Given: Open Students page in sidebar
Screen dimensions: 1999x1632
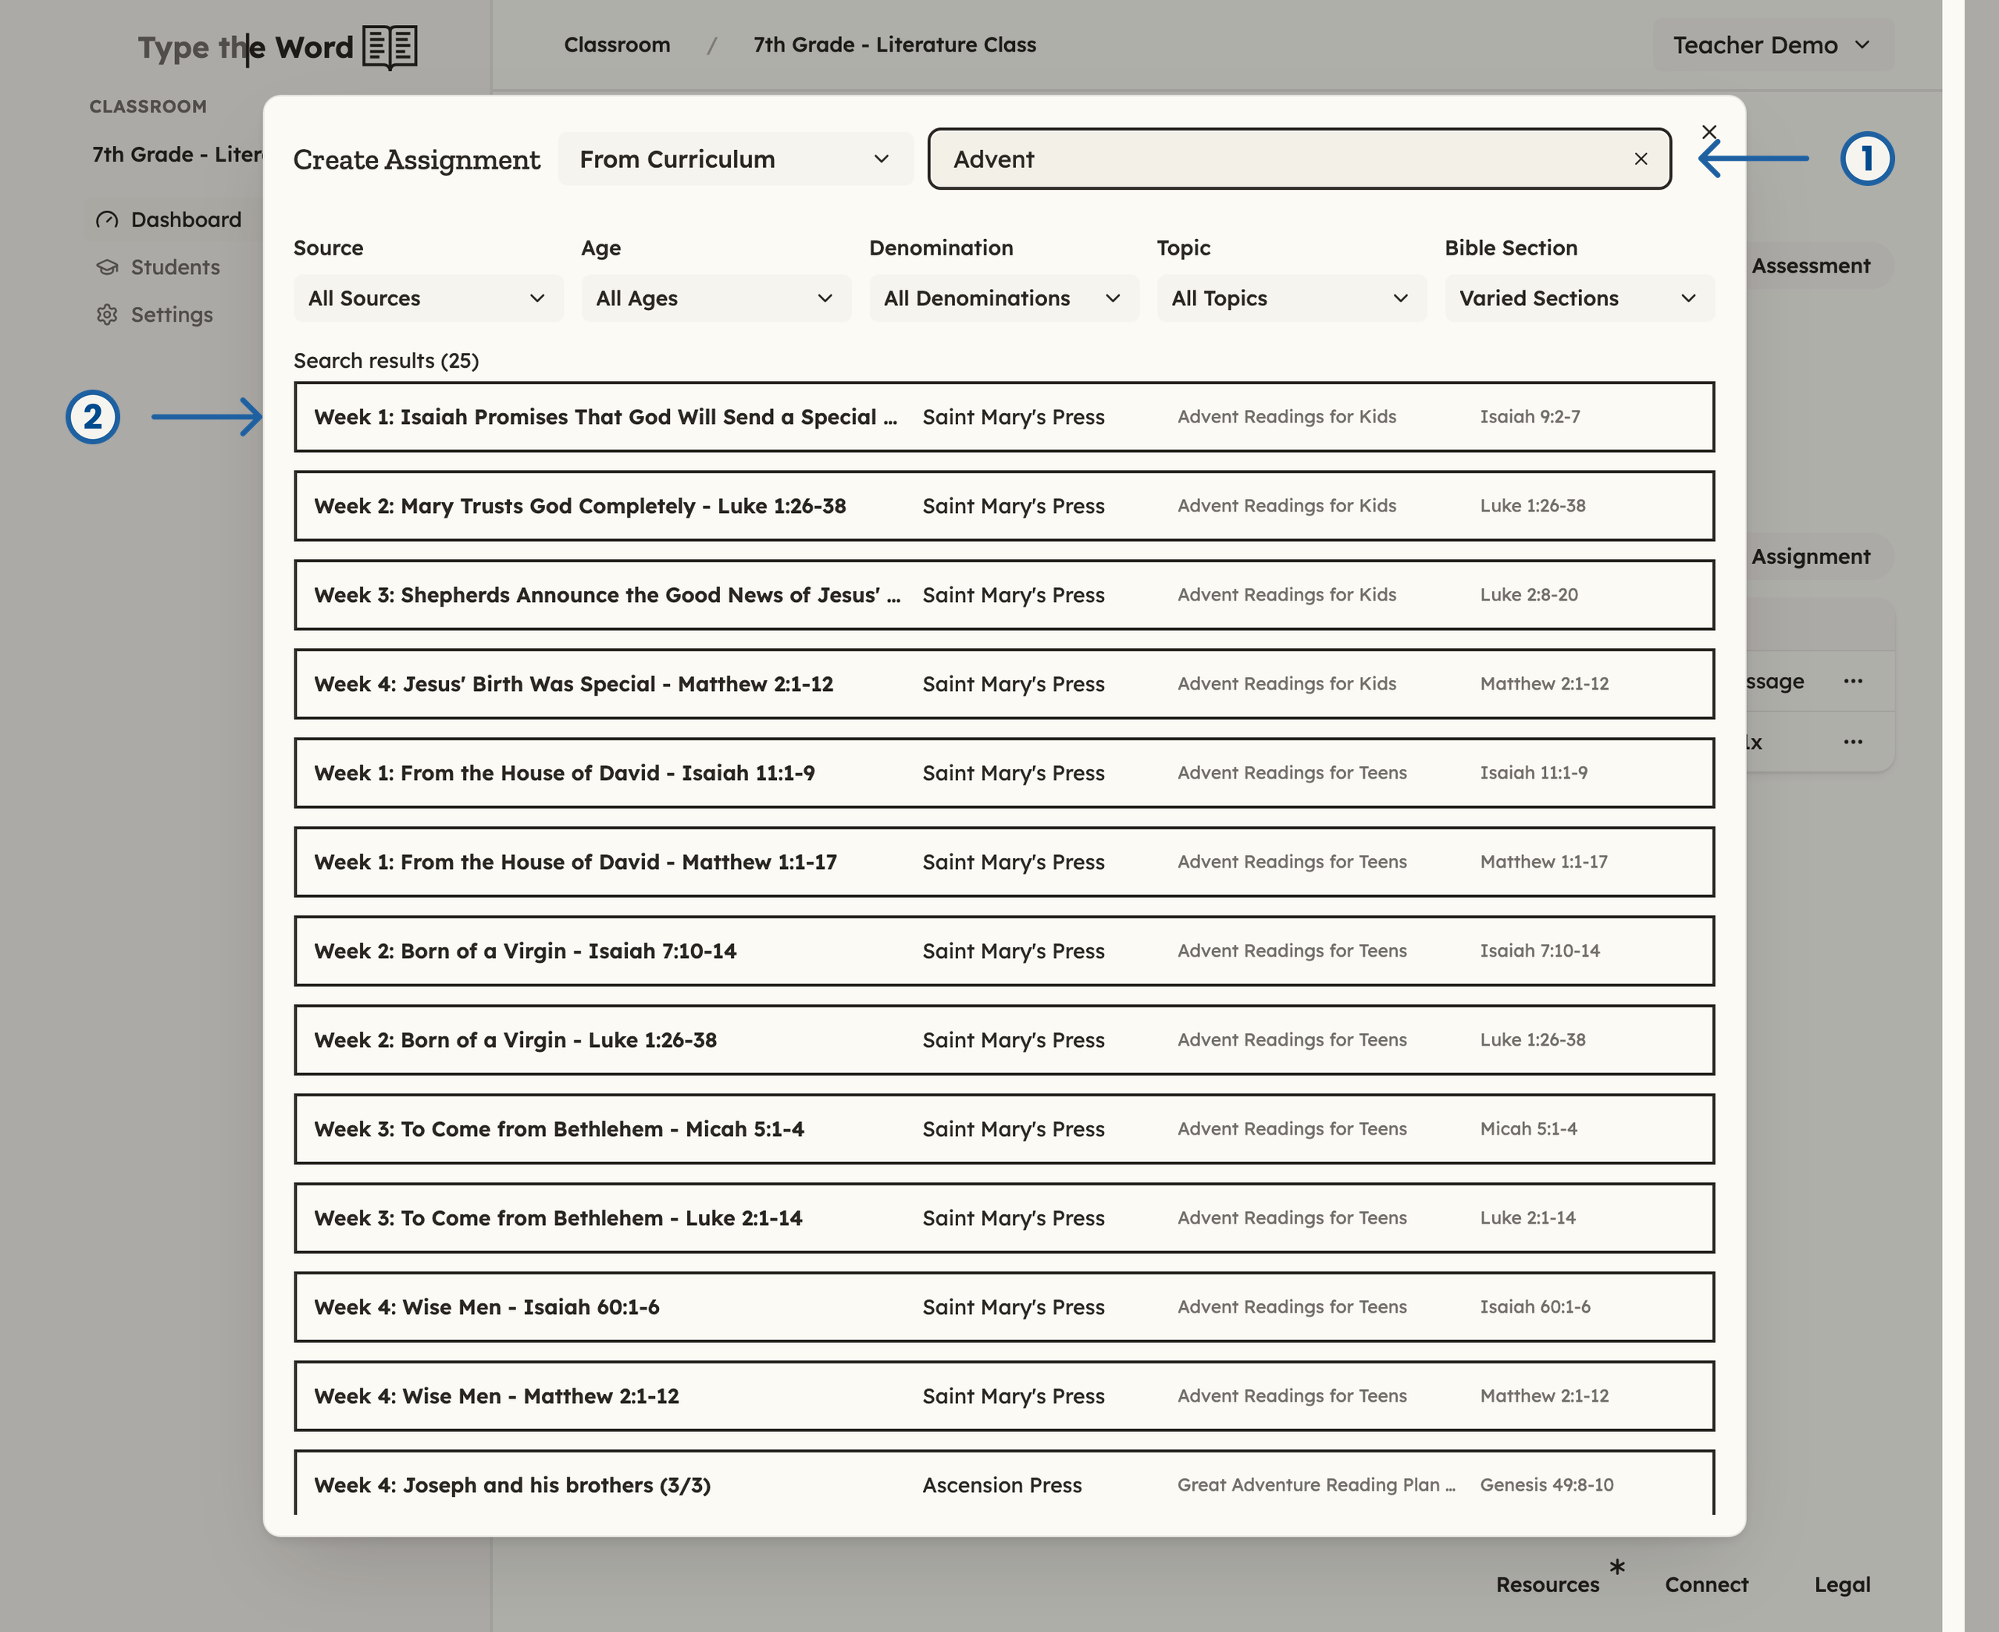Looking at the screenshot, I should (x=158, y=267).
